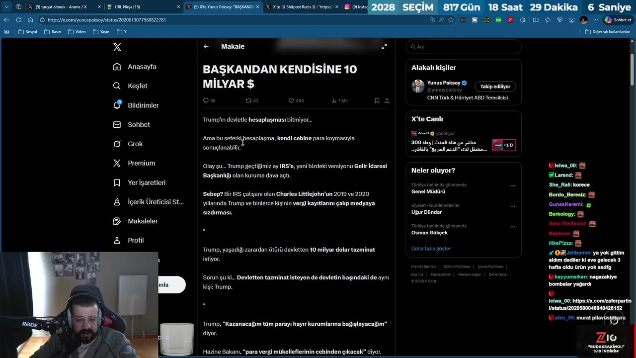Open Premium page
The width and height of the screenshot is (636, 358).
(x=134, y=163)
